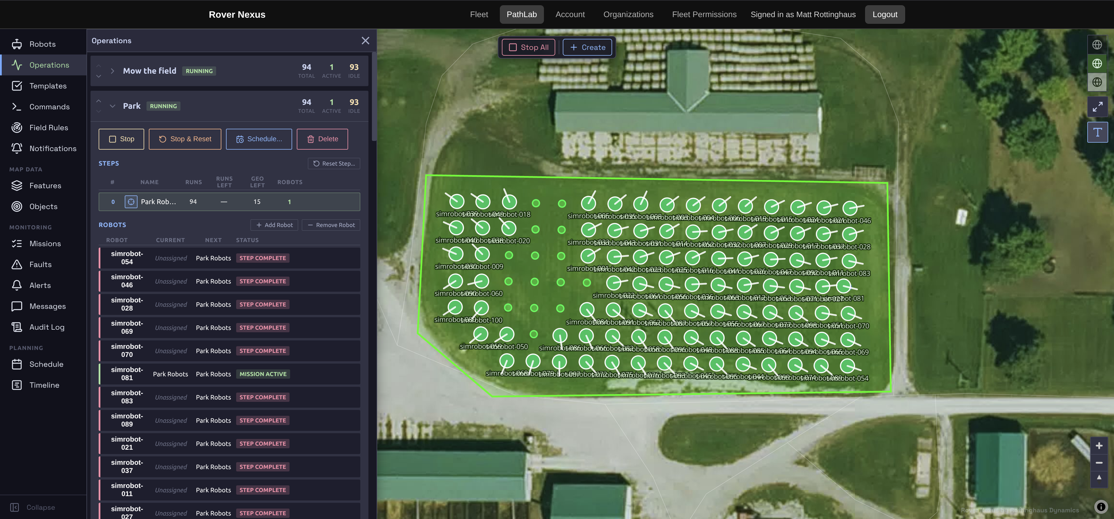
Task: Select simrobot-081 Mission Active row
Action: 229,374
